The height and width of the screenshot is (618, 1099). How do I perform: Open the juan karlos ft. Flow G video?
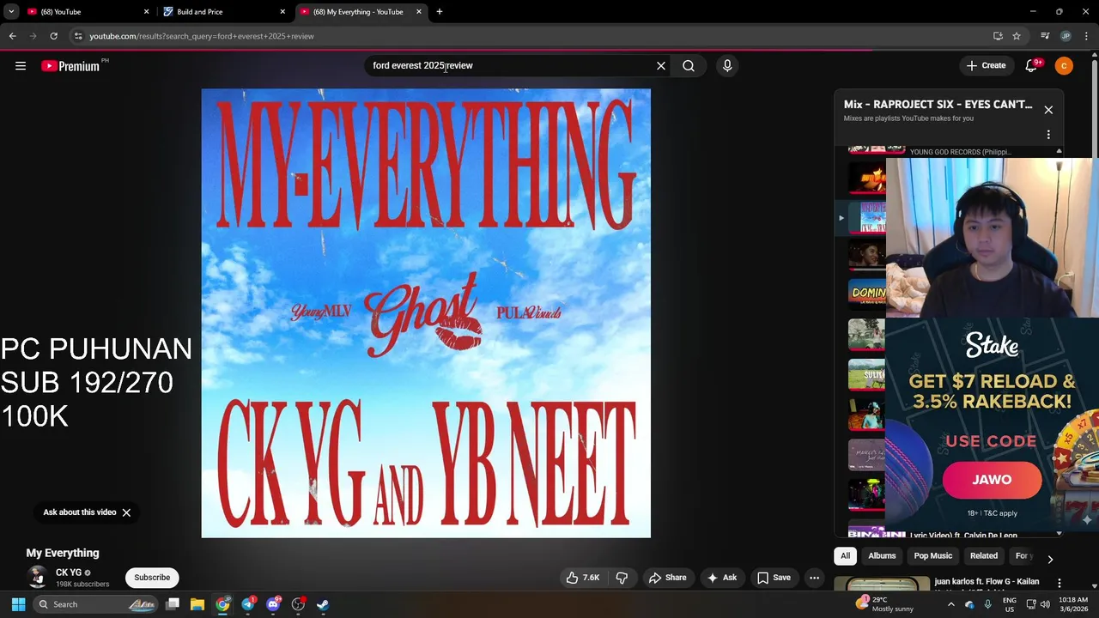pos(987,582)
